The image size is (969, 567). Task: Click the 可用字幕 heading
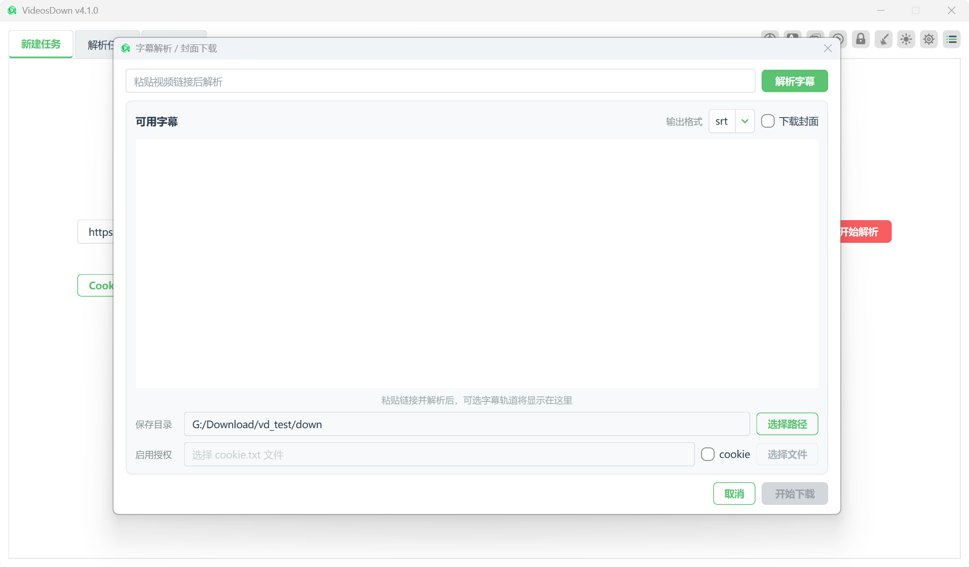pyautogui.click(x=156, y=122)
